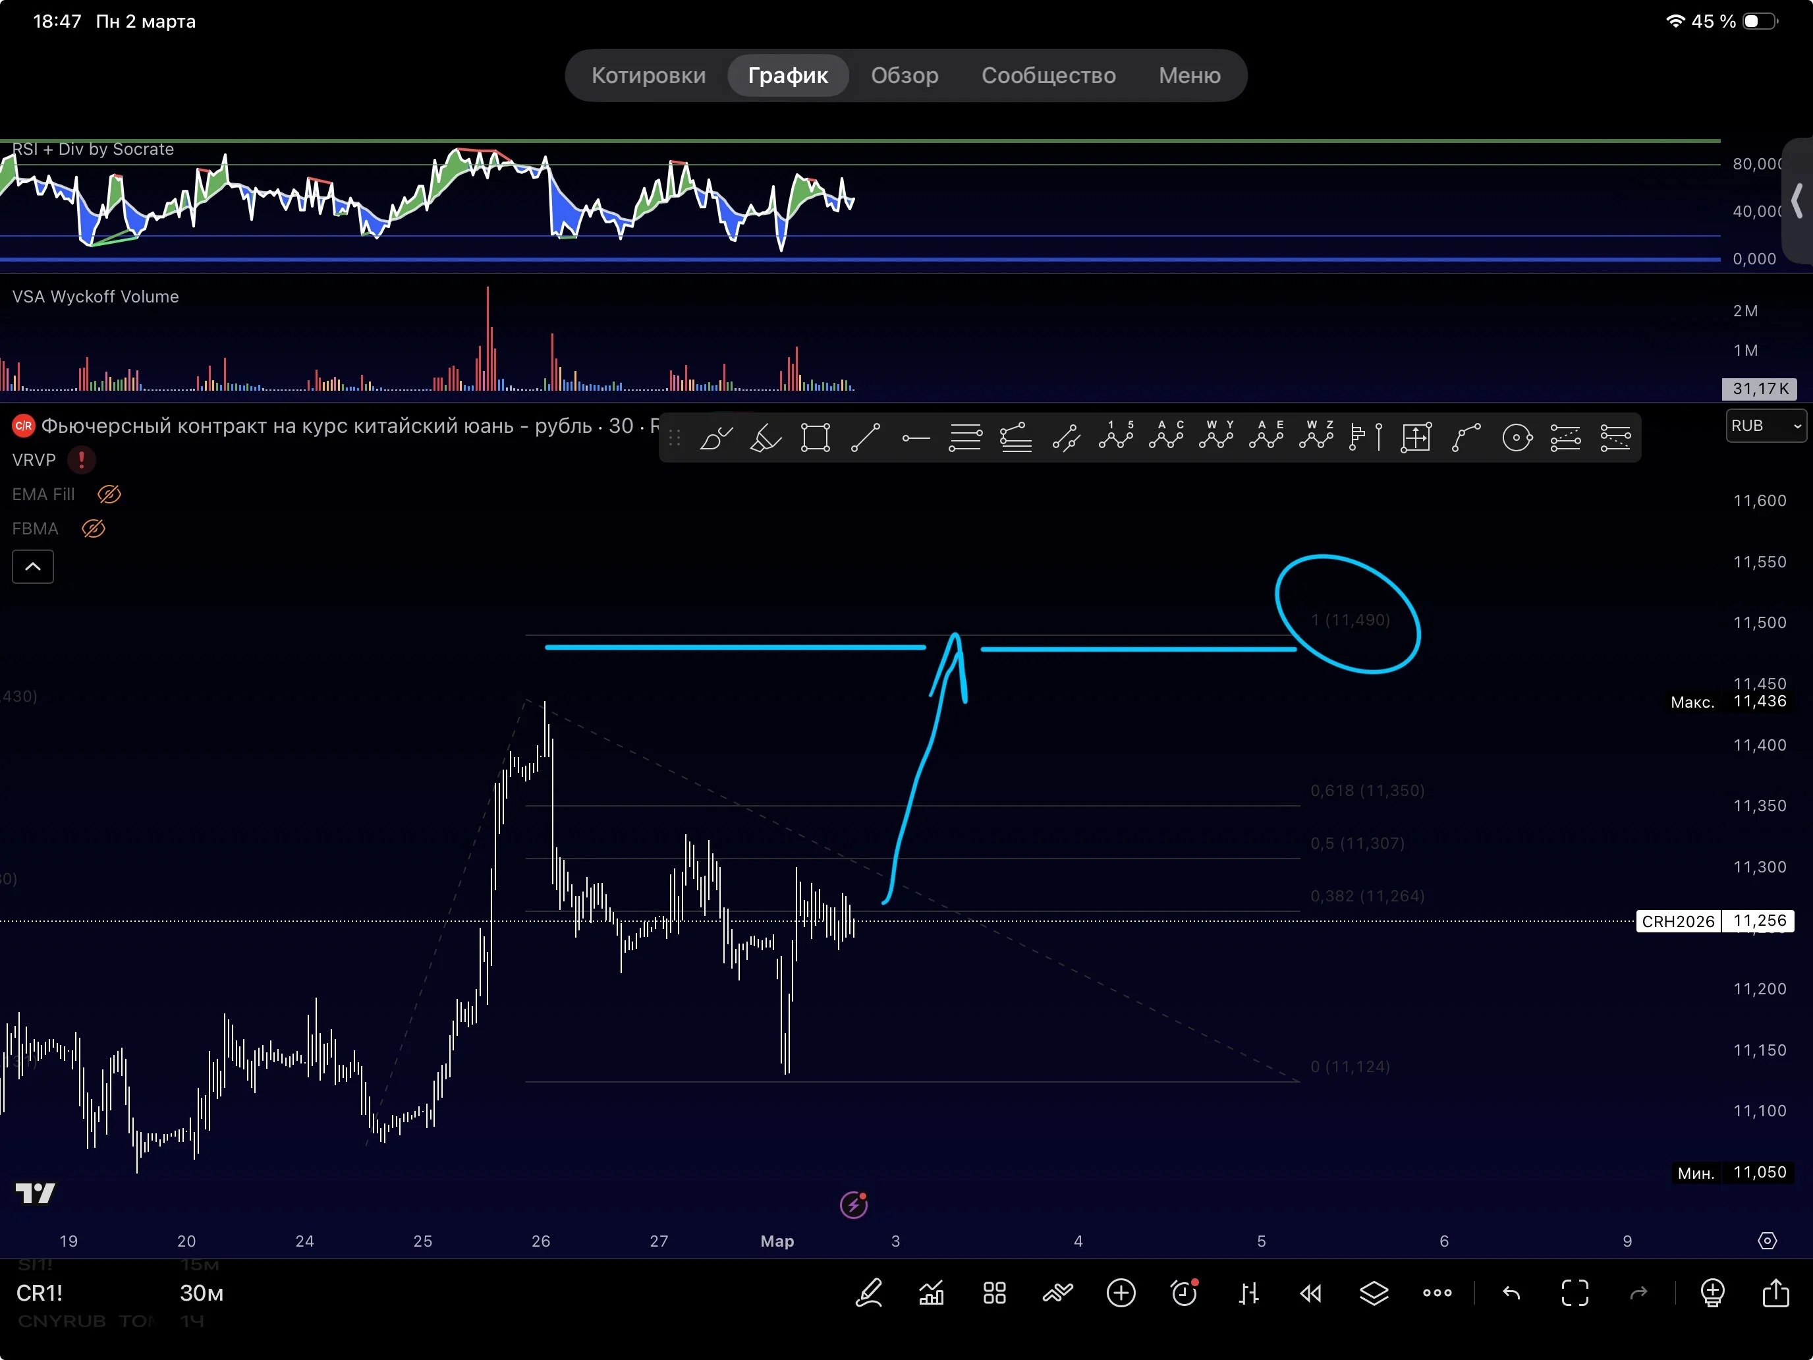Open the indicators chart icon
1813x1360 pixels.
pyautogui.click(x=931, y=1293)
